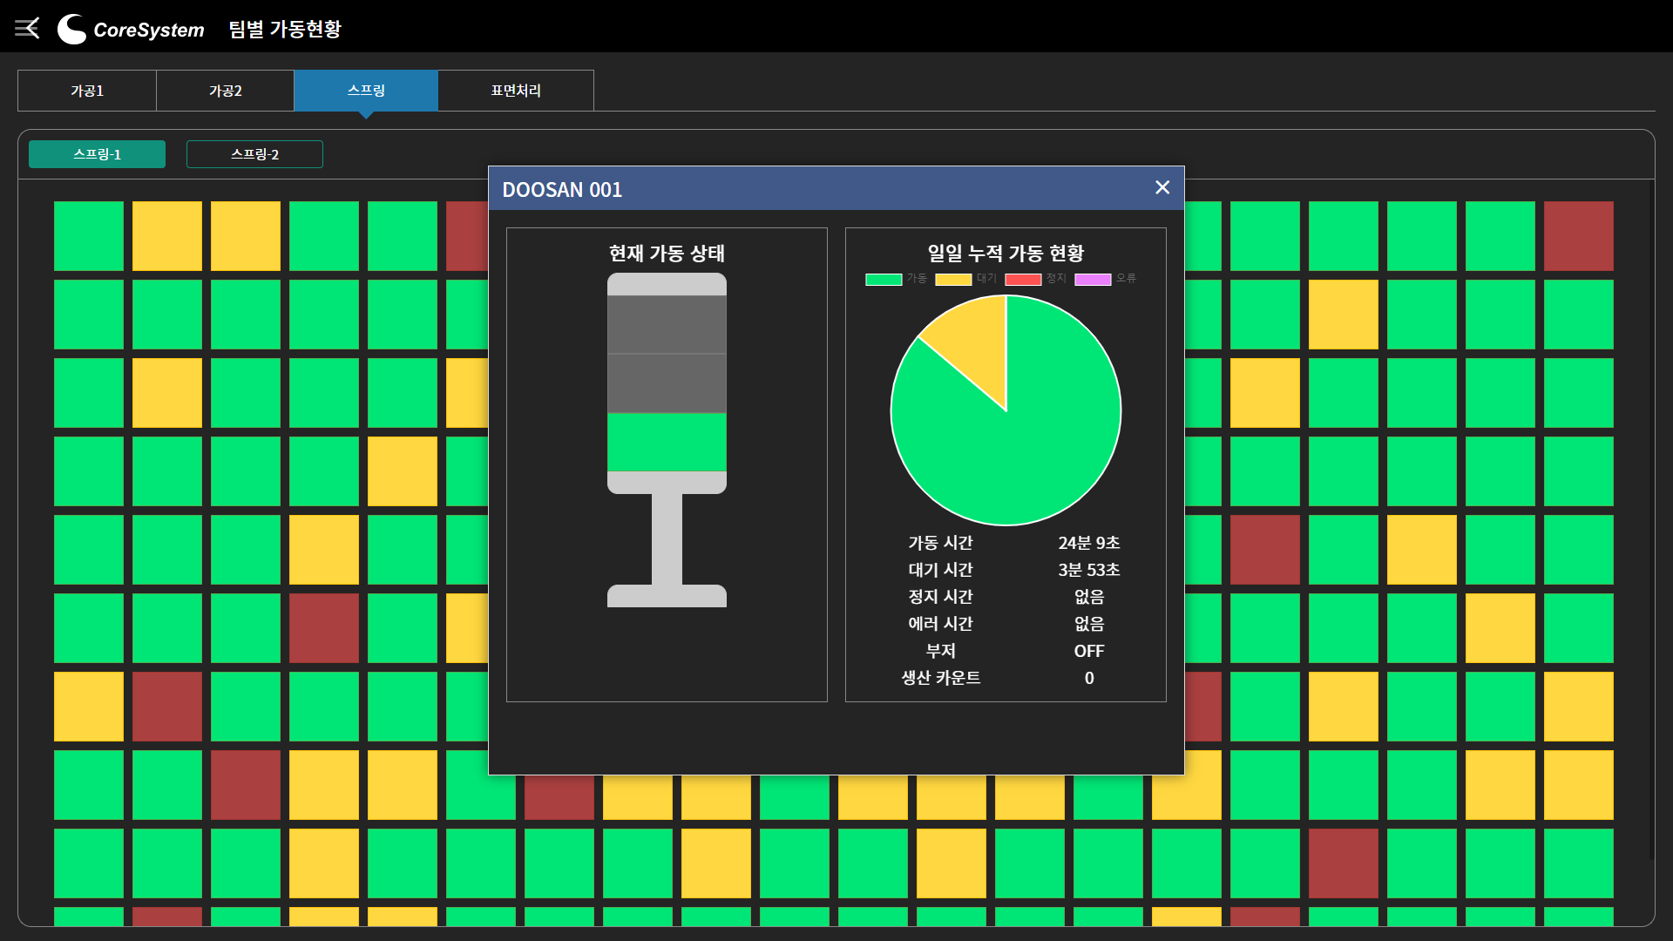
Task: Click the green segment of signal tower
Action: tap(667, 442)
